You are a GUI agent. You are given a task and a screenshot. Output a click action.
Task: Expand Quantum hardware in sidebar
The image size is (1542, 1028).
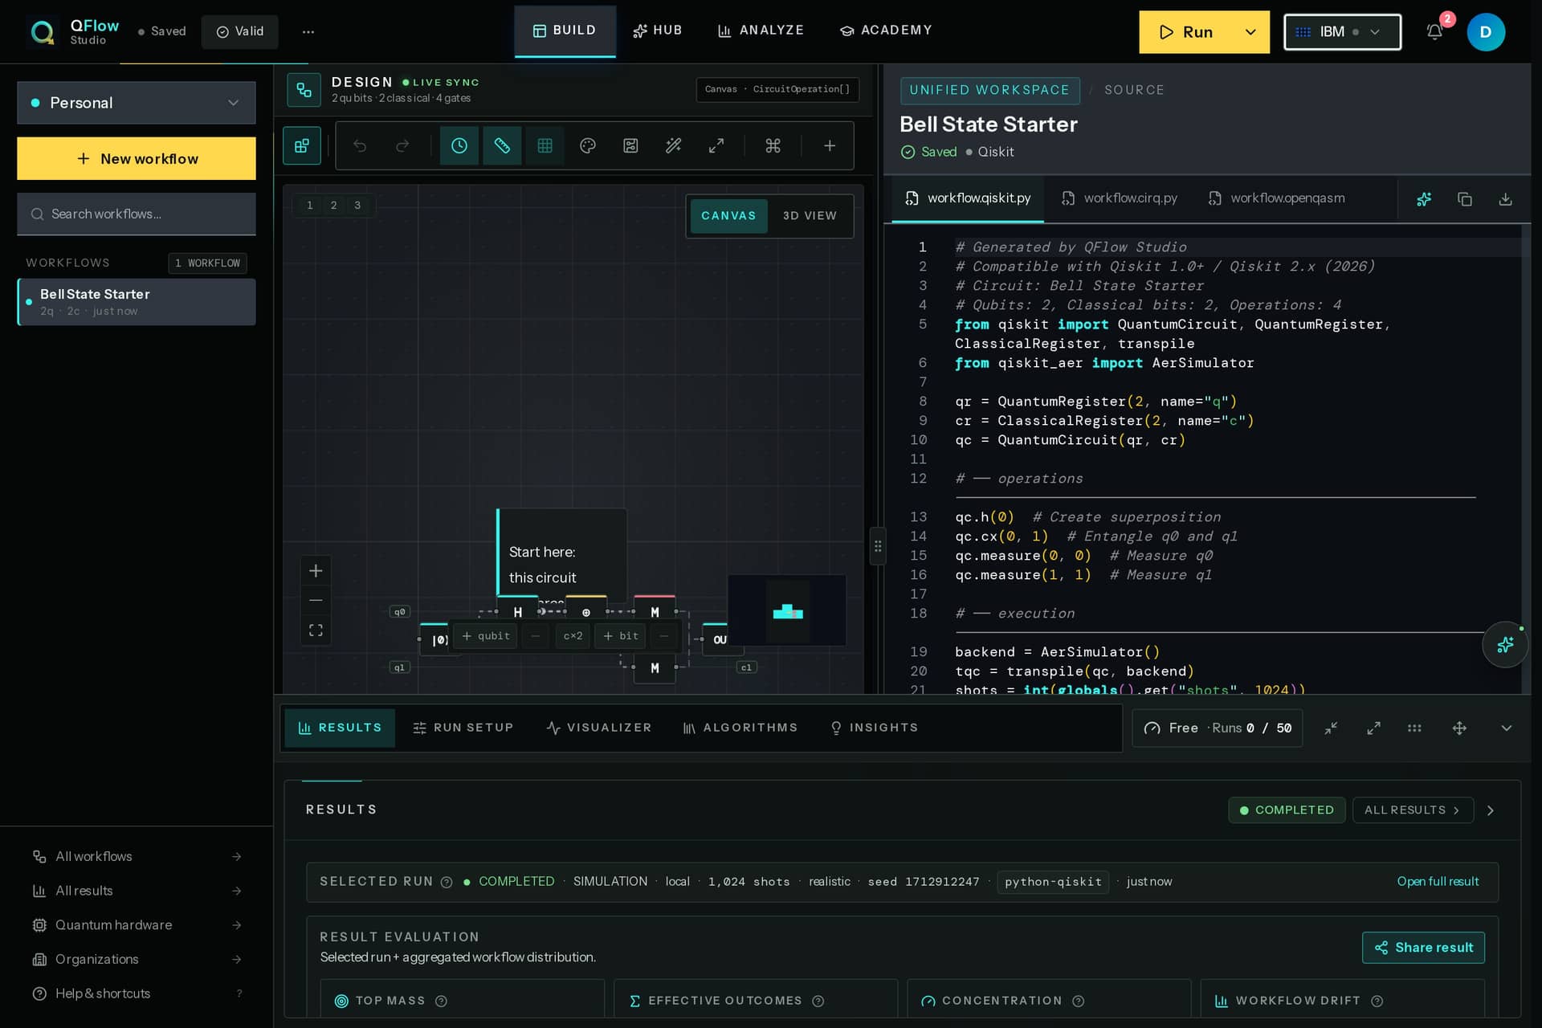[x=137, y=925]
